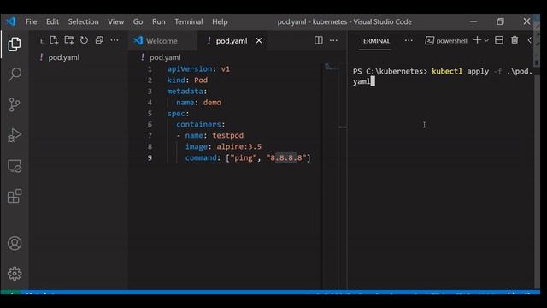Screen dimensions: 547x308
Task: Open the File menu
Action: point(31,21)
